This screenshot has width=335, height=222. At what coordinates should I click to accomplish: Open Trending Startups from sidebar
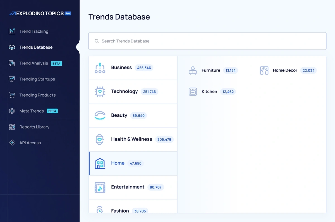(37, 79)
